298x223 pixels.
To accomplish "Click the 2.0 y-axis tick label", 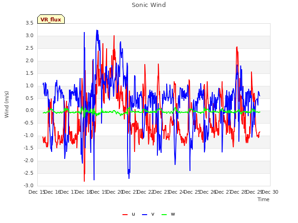I will coord(30,61).
